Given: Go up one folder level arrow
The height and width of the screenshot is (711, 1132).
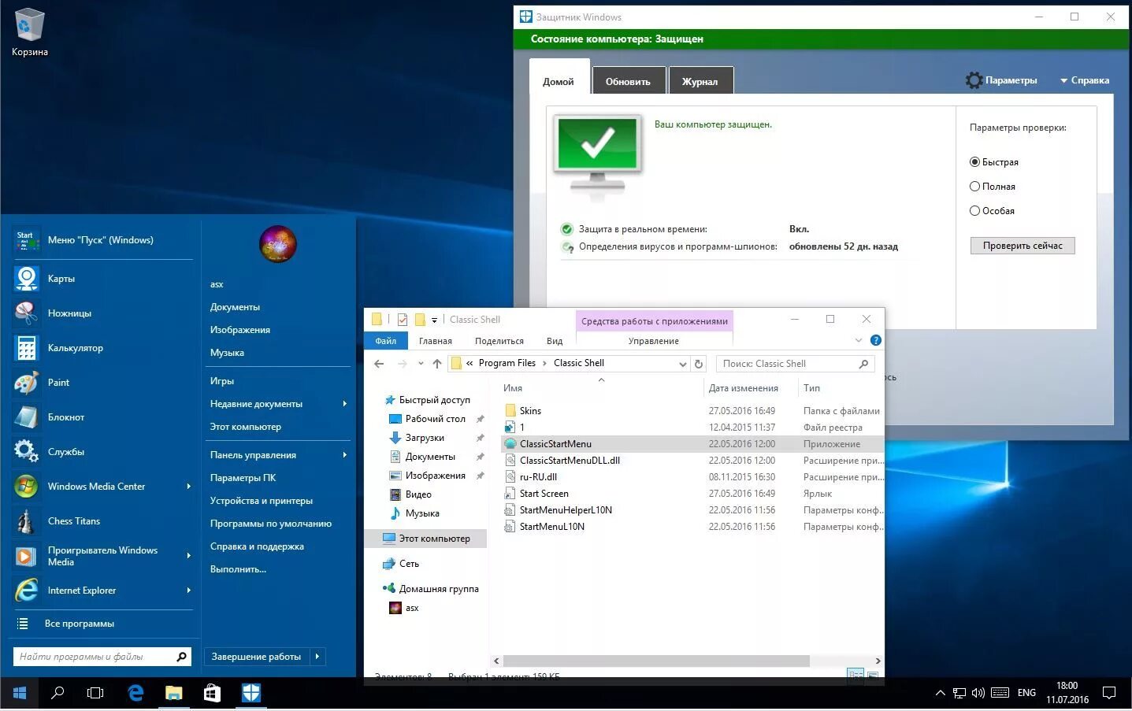Looking at the screenshot, I should pos(437,364).
